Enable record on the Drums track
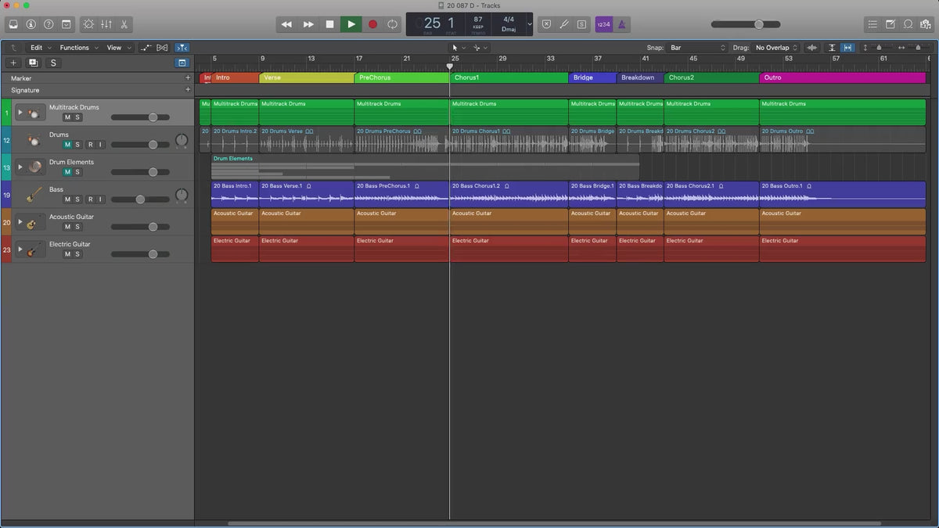This screenshot has height=528, width=939. coord(90,145)
